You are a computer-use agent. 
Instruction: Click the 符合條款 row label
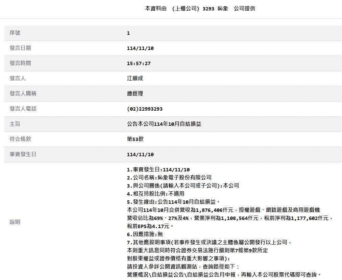coord(20,139)
